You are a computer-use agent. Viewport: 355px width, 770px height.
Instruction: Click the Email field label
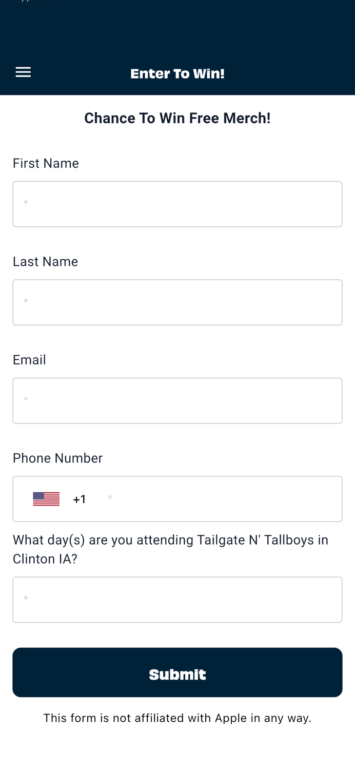[x=29, y=359]
